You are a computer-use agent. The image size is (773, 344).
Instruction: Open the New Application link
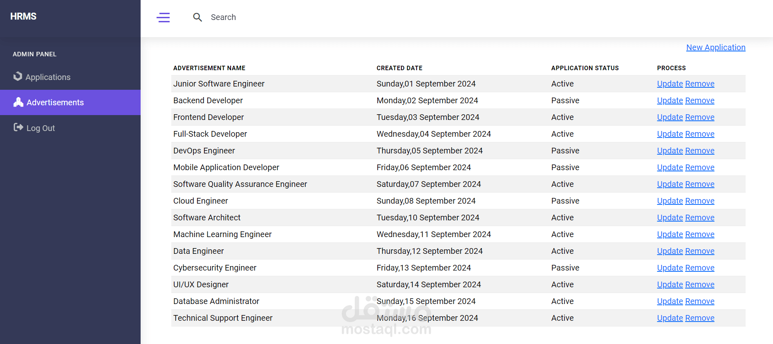pyautogui.click(x=716, y=47)
